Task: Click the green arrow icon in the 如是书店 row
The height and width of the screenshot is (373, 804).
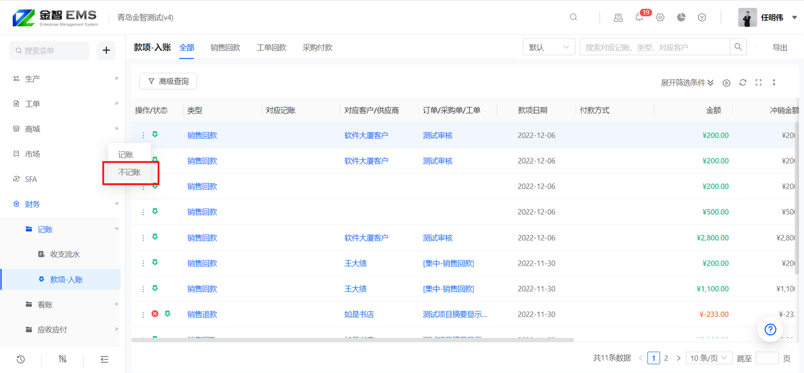Action: coord(167,314)
